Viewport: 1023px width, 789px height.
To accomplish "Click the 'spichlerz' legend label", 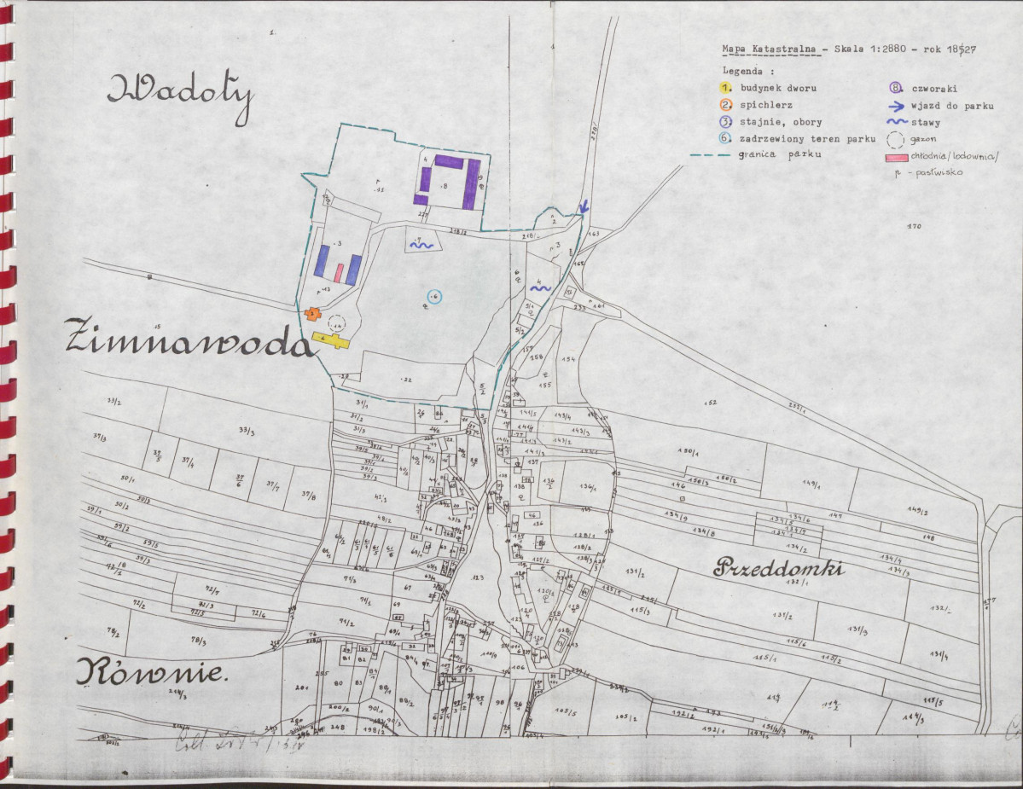I will click(x=766, y=104).
